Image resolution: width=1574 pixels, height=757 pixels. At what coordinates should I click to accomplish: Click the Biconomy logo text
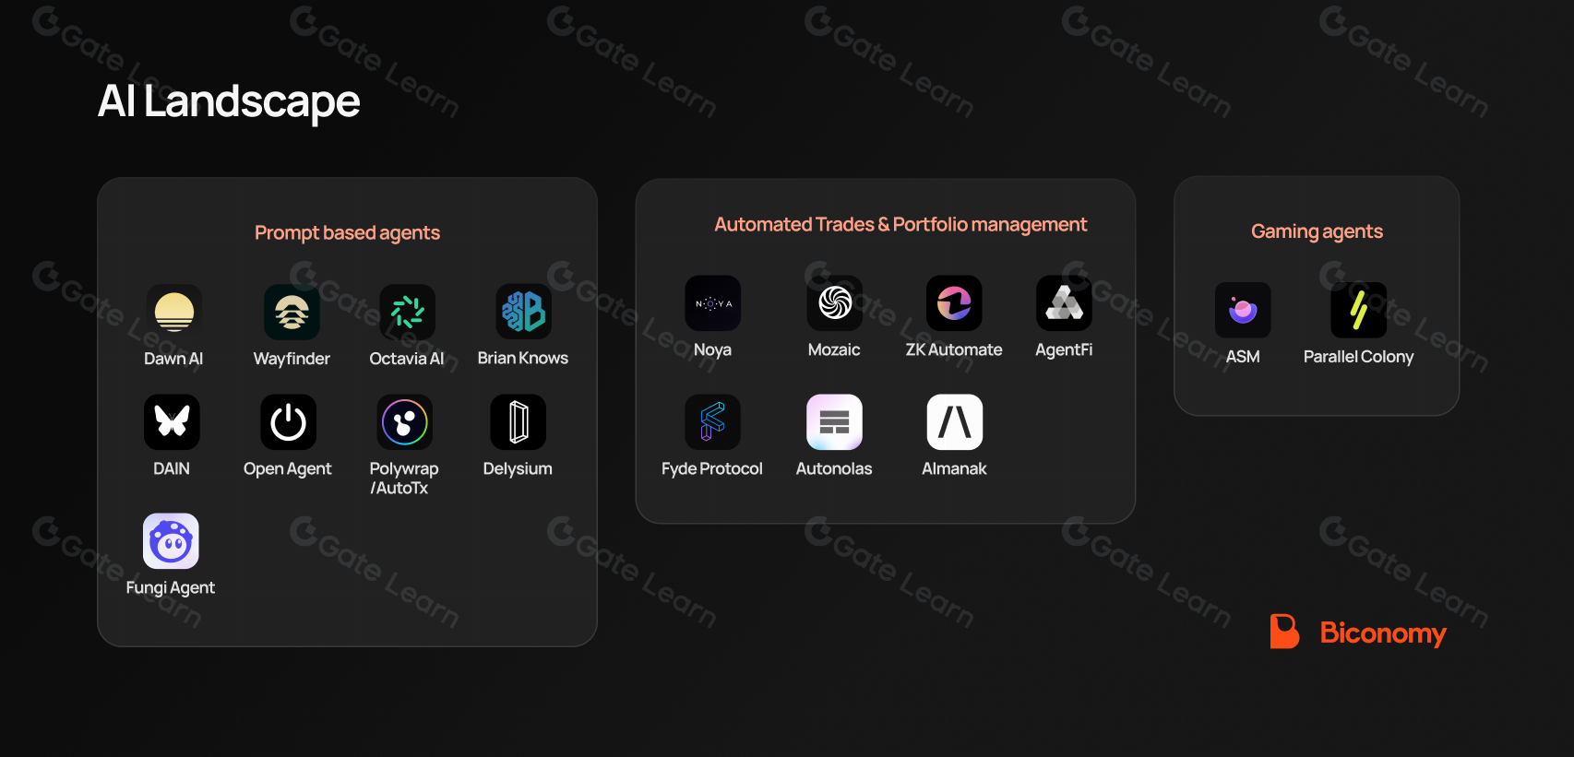(x=1382, y=633)
